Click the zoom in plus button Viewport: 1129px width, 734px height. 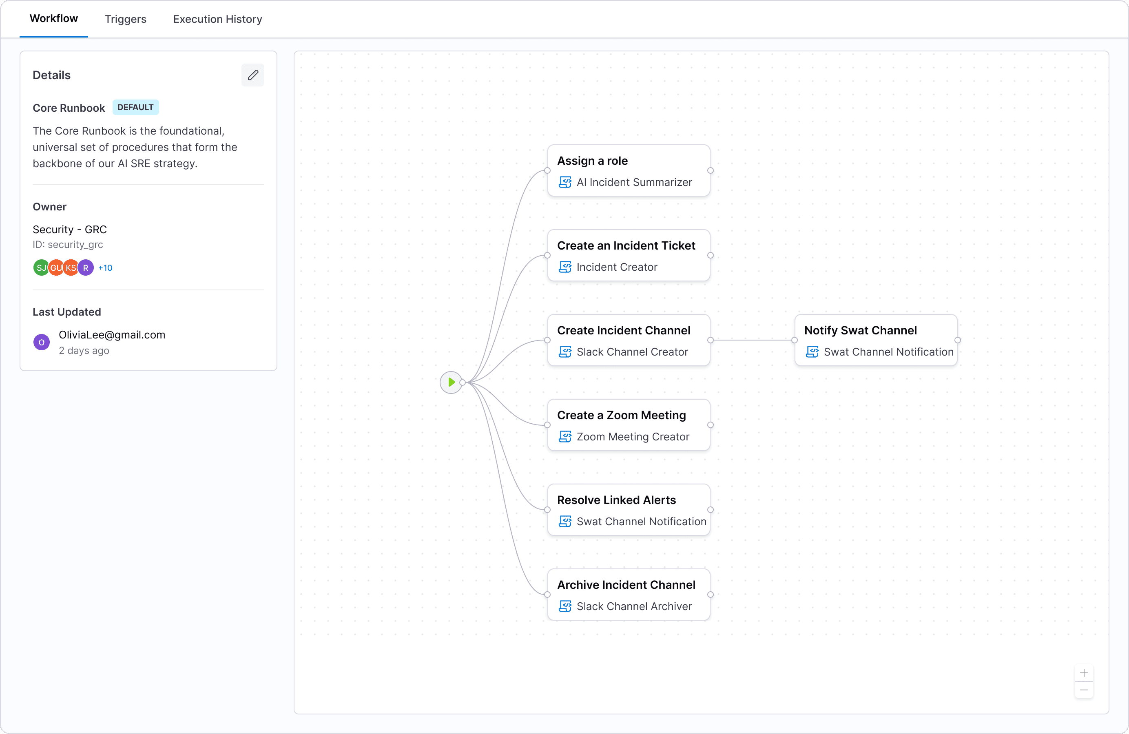click(1084, 673)
